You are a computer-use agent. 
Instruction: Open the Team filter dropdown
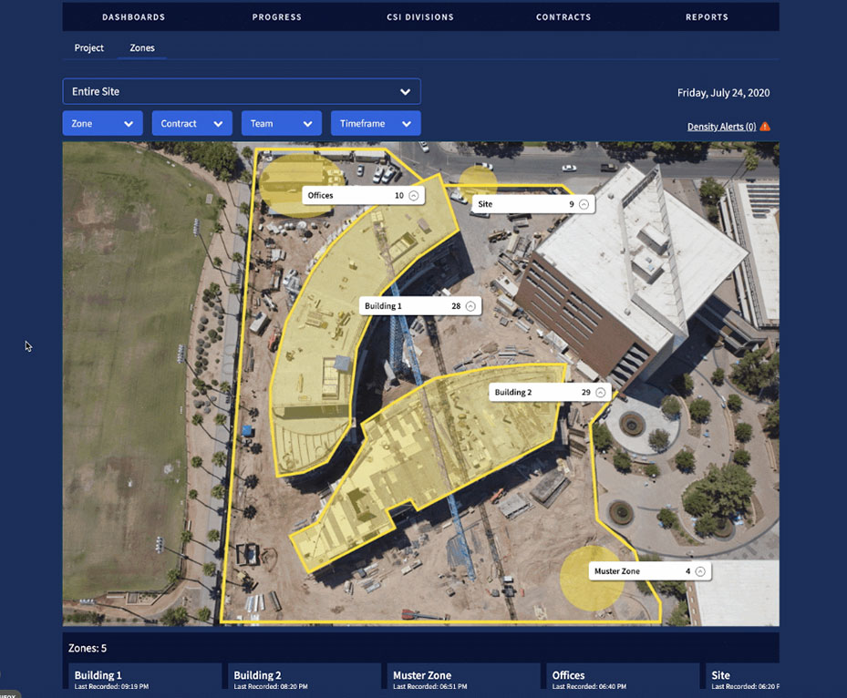[x=281, y=122]
